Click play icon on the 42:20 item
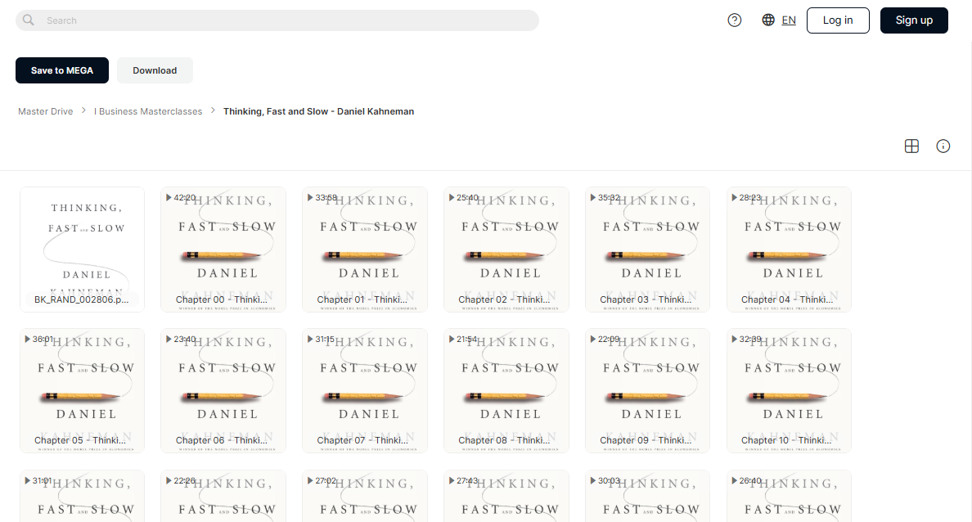This screenshot has height=522, width=972. click(169, 198)
